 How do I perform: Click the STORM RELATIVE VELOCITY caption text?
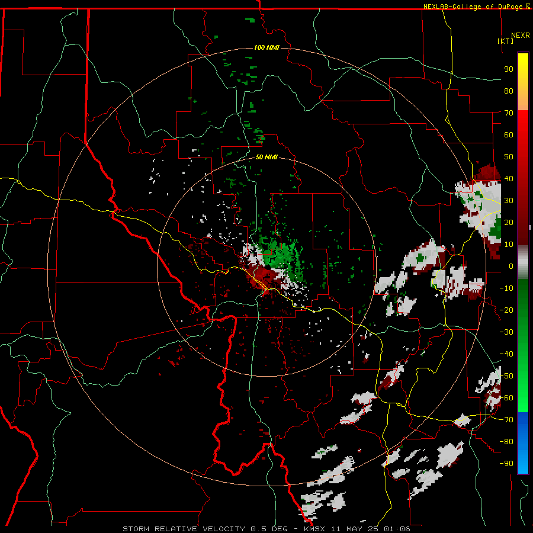[x=184, y=529]
